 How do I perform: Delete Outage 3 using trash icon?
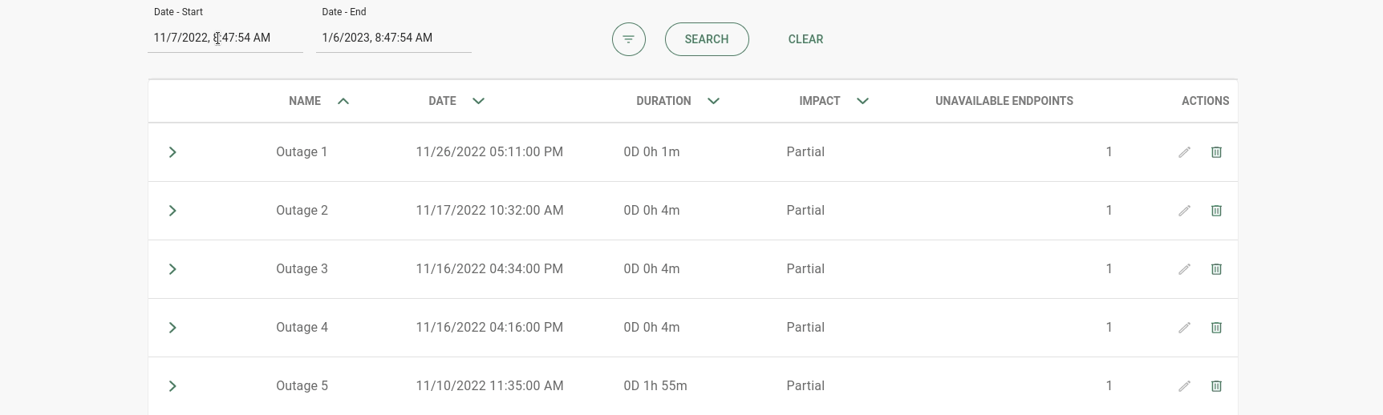1216,269
